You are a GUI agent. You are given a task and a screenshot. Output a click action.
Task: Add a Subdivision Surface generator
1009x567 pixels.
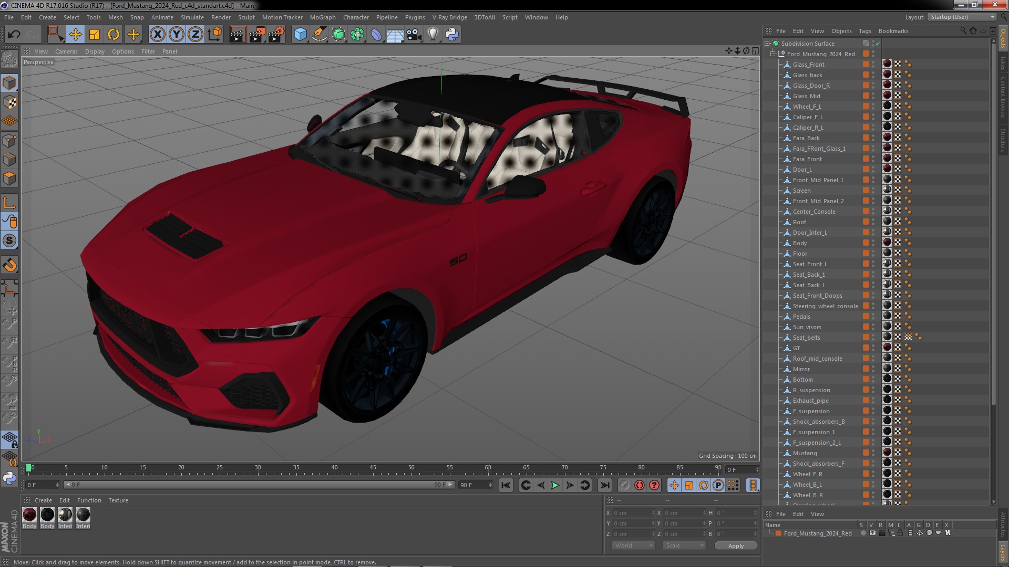(x=338, y=35)
